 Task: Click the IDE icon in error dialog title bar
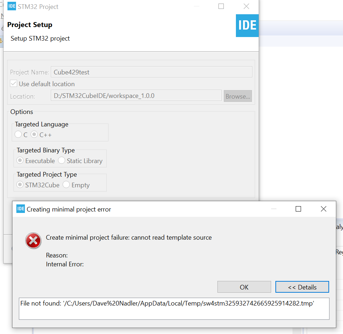21,209
